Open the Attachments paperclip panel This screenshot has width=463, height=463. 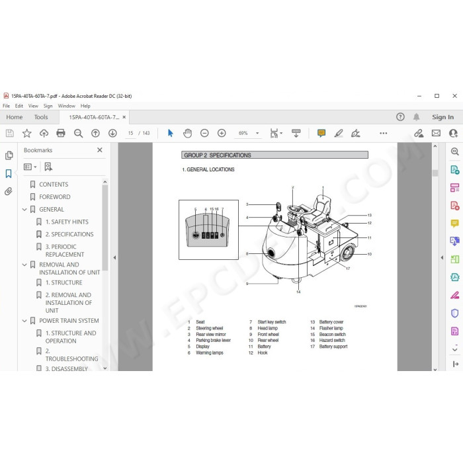(9, 191)
